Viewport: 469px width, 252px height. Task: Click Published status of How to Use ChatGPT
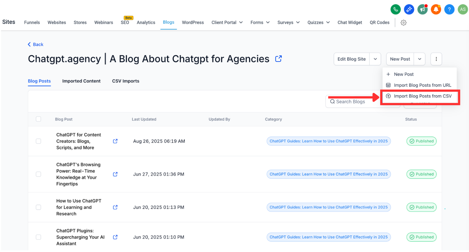pos(421,207)
